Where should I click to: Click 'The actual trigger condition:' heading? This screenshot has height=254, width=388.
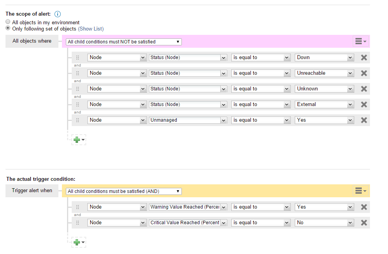pyautogui.click(x=41, y=179)
